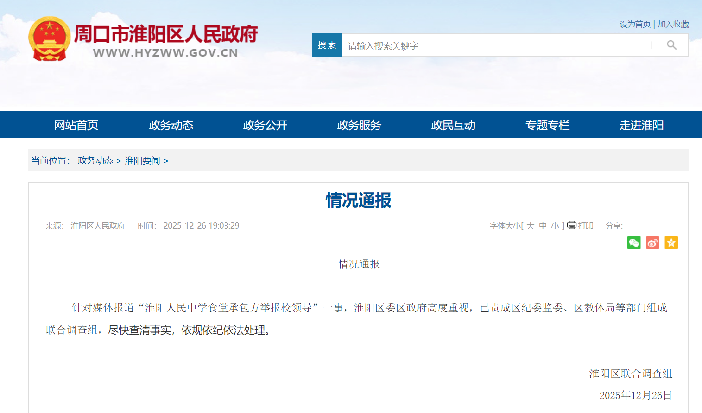Open 政民互动 navigation item

point(453,125)
